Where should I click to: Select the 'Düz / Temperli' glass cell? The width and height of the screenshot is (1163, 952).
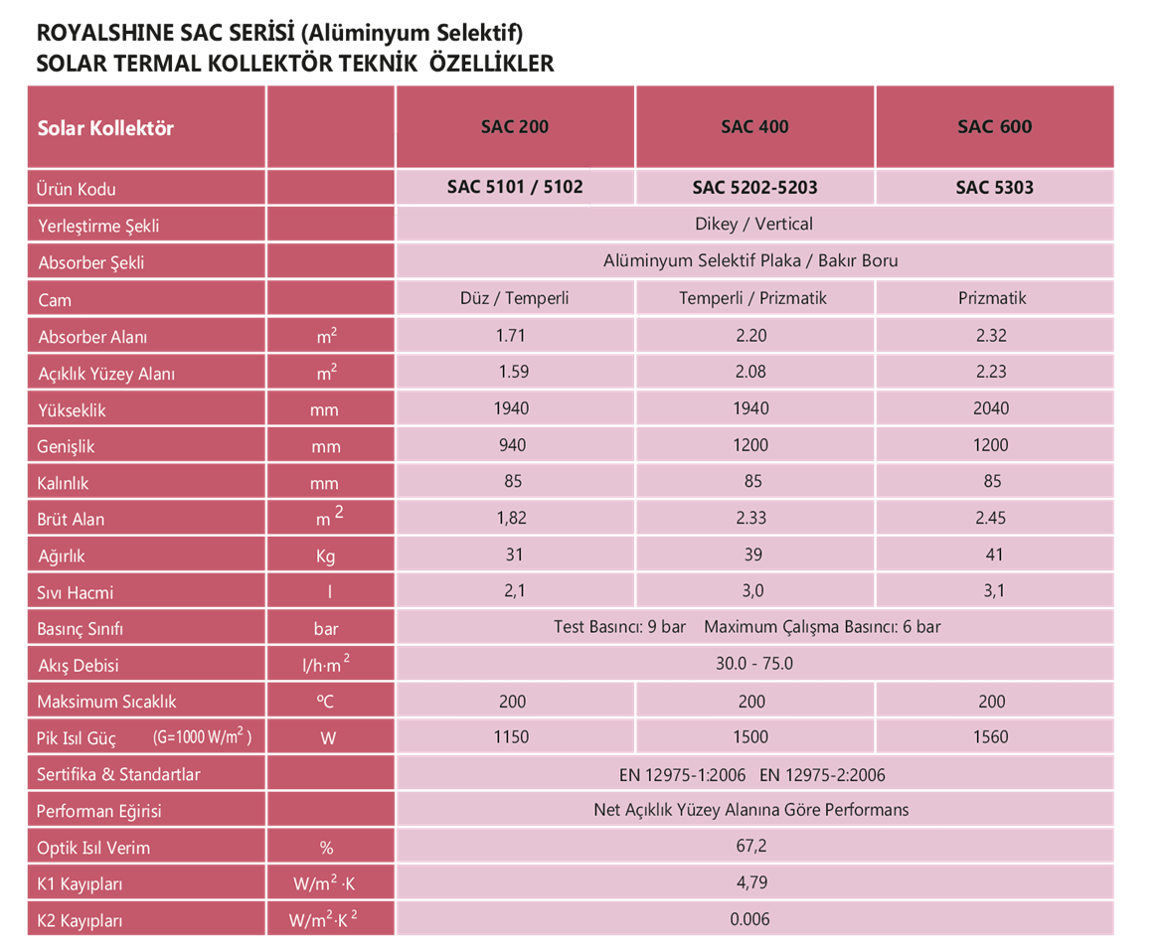pos(515,298)
